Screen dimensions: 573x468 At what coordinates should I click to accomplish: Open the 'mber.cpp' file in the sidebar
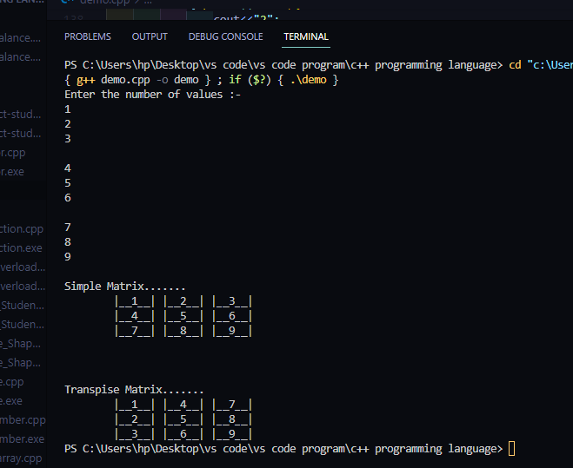pos(23,420)
